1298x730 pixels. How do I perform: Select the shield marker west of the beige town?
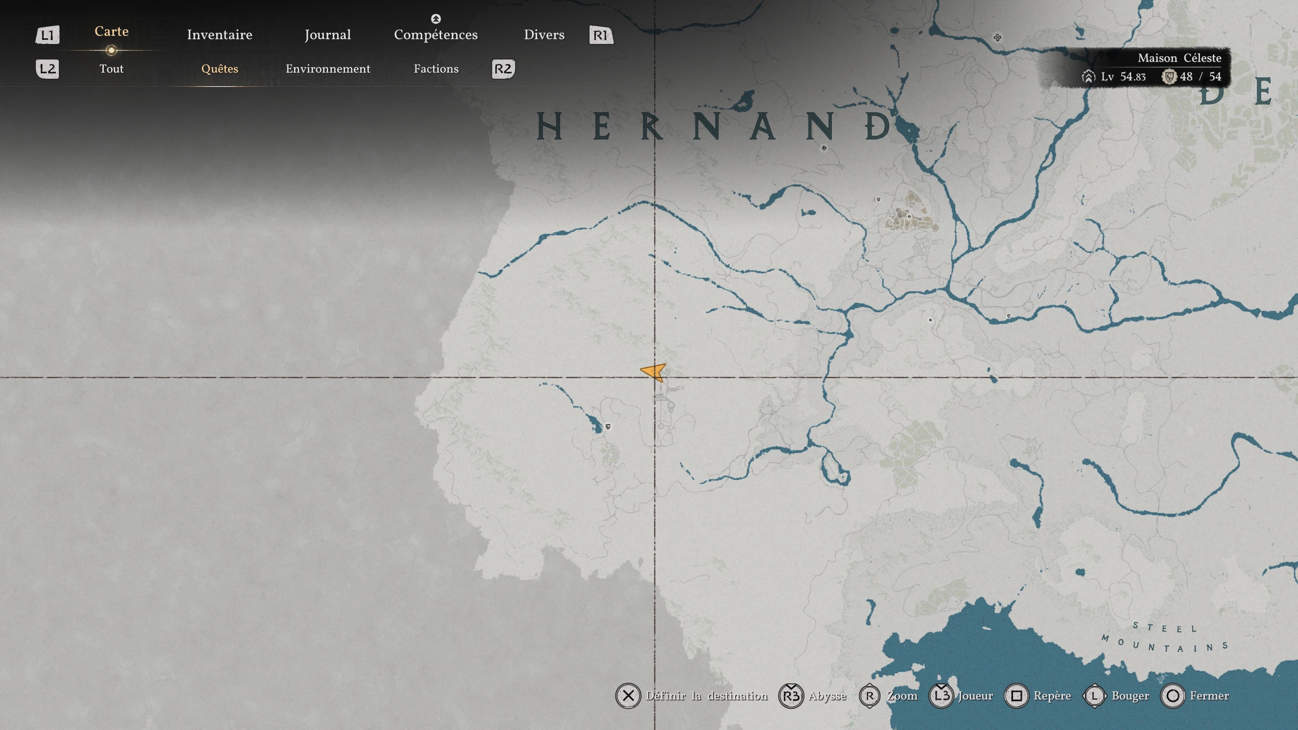tap(879, 199)
